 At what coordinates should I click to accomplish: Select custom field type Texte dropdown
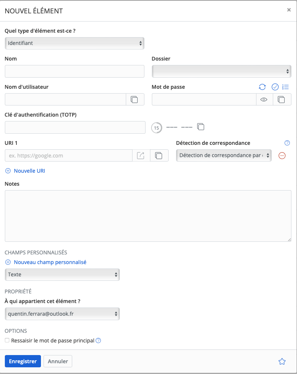62,274
